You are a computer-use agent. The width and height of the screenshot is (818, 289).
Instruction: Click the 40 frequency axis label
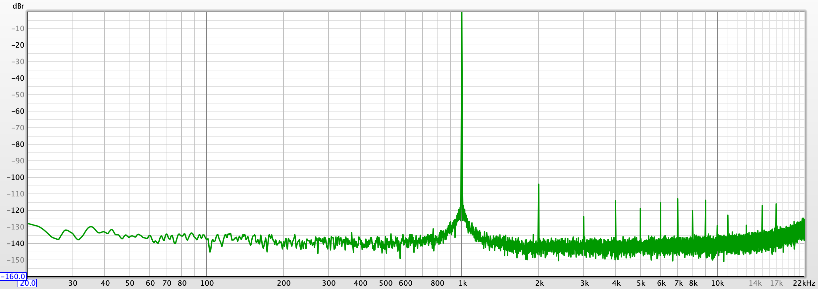pyautogui.click(x=105, y=283)
